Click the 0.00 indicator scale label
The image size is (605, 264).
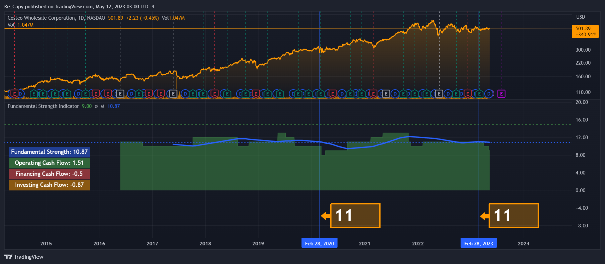pyautogui.click(x=581, y=190)
